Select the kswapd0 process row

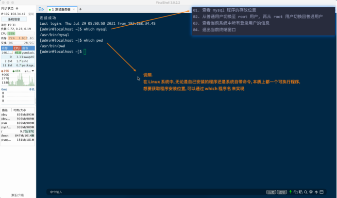(17, 57)
